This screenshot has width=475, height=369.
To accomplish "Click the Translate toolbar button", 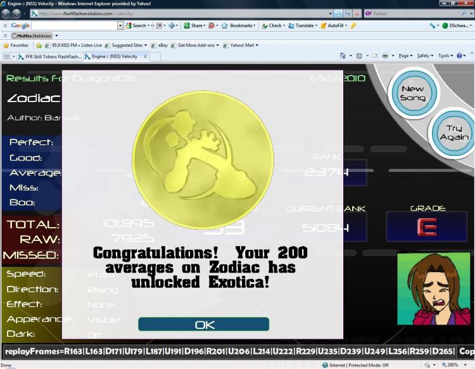I will click(302, 26).
